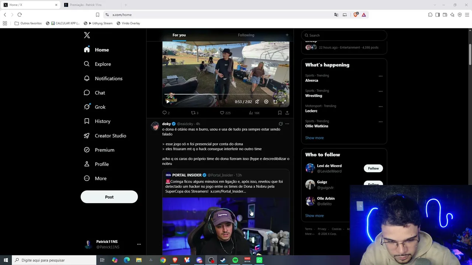
Task: Open Grok from the sidebar
Action: 95,107
